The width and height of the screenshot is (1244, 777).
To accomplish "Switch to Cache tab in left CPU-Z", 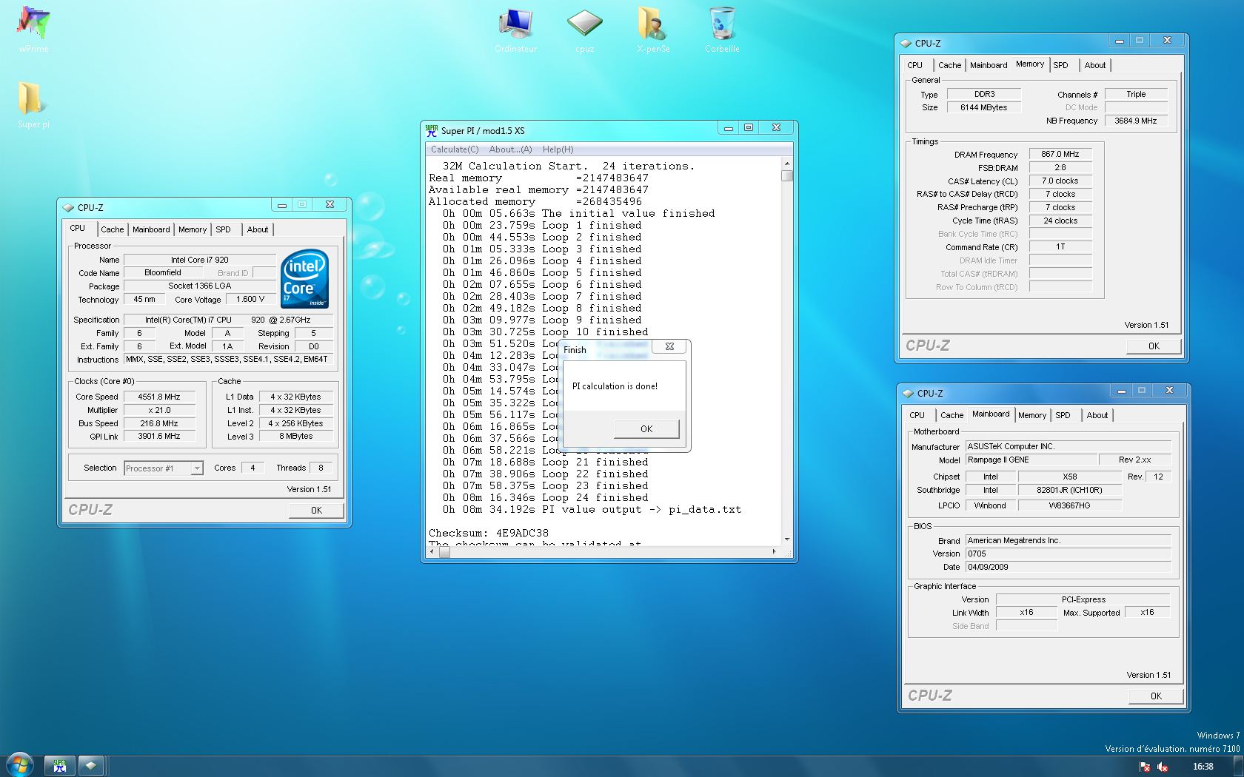I will pos(113,229).
